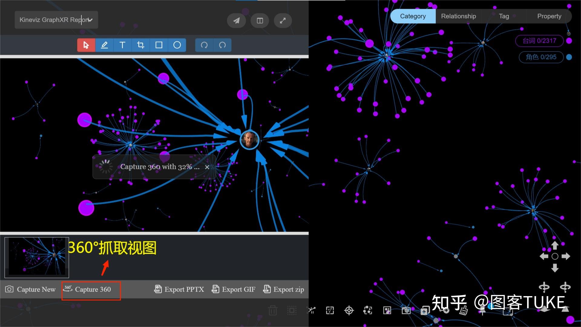This screenshot has height=327, width=581.
Task: Toggle fullscreen expand button
Action: pos(283,21)
